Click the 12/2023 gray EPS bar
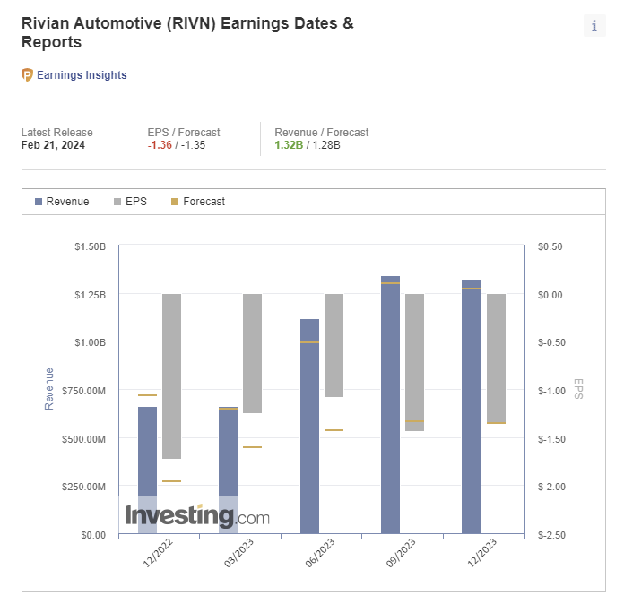The image size is (624, 604). (x=497, y=358)
